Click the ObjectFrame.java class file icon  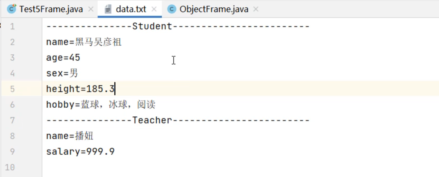[172, 9]
